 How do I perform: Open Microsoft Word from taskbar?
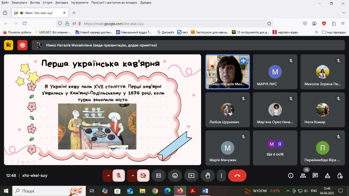click(205, 191)
